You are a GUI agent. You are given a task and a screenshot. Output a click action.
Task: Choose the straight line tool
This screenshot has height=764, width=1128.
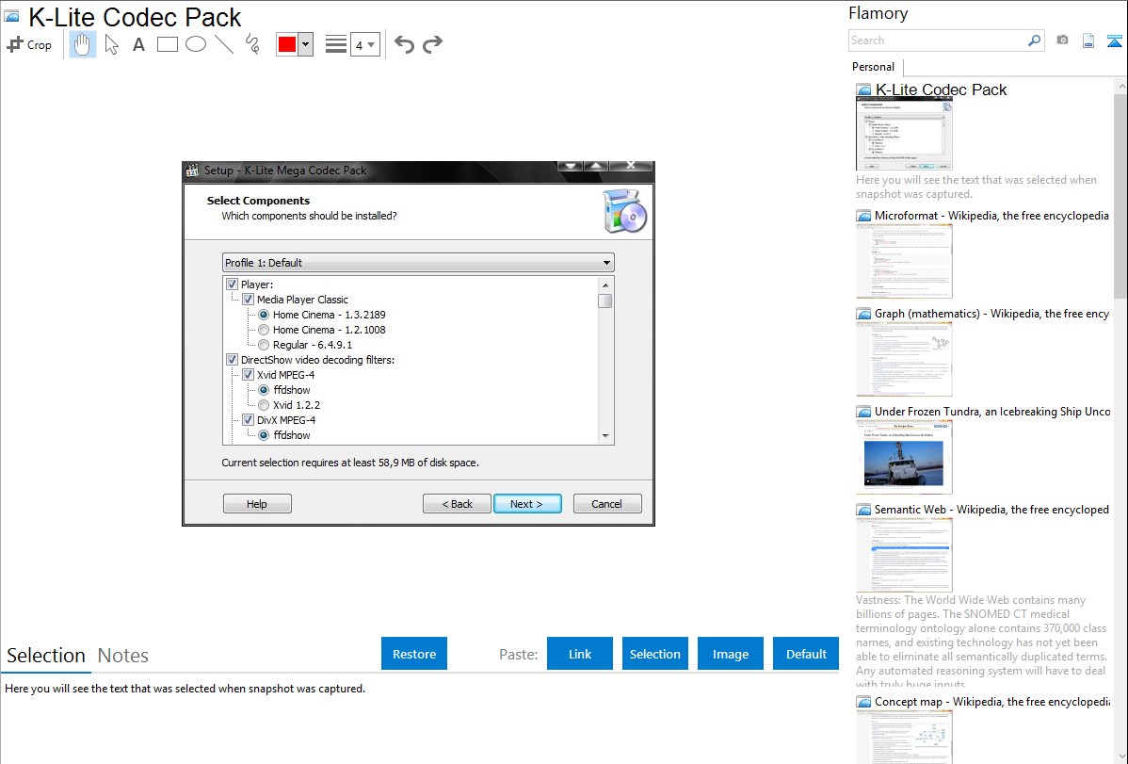pyautogui.click(x=224, y=44)
